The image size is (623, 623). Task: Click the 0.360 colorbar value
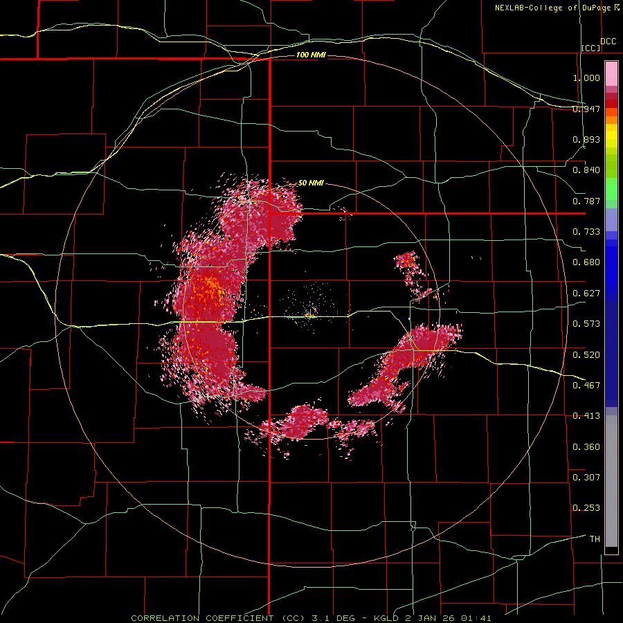pyautogui.click(x=586, y=447)
